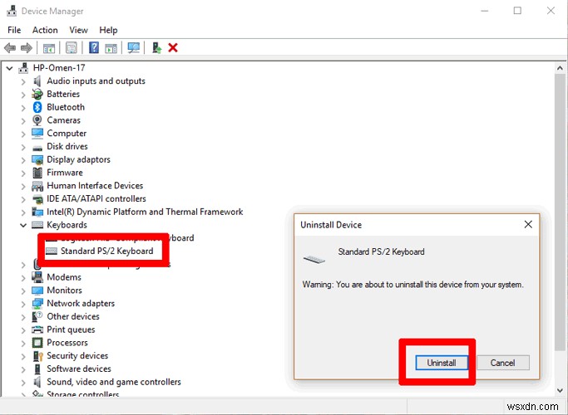Click Cancel in Uninstall Device dialog
This screenshot has height=415, width=568.
click(503, 363)
